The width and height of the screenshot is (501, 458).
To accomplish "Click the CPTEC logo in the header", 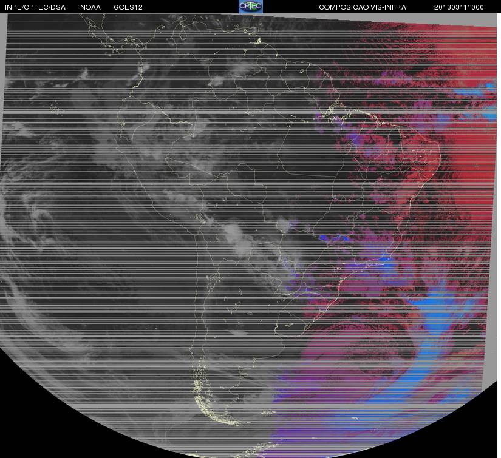I will point(250,7).
